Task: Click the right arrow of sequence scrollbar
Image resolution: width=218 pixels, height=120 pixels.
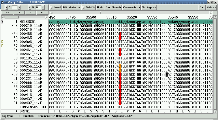Action: [x=211, y=13]
